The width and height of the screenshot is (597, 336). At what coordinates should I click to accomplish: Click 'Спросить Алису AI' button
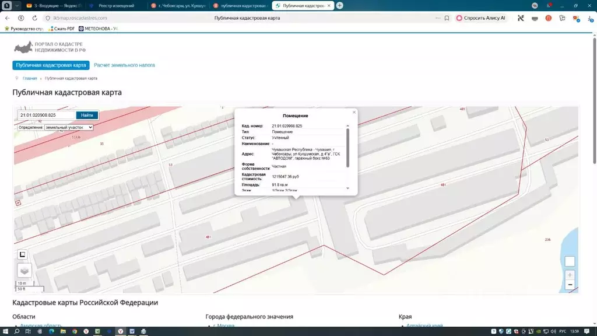pyautogui.click(x=481, y=18)
